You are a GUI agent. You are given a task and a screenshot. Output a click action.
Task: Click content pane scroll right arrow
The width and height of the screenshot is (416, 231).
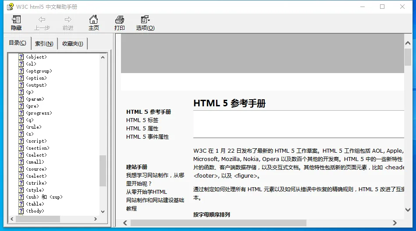tap(395, 223)
